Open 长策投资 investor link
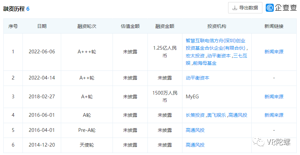The image size is (300, 155). 195,115
